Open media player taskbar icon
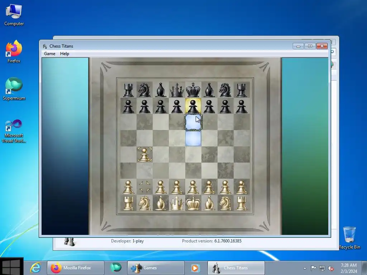The width and height of the screenshot is (367, 275). point(195,268)
